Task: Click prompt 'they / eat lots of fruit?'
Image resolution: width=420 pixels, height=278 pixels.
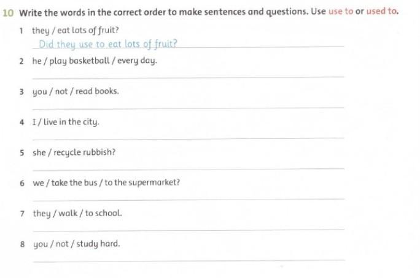Action: click(76, 31)
